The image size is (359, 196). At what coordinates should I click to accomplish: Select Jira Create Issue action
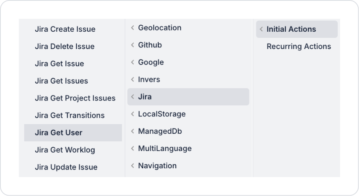point(65,29)
